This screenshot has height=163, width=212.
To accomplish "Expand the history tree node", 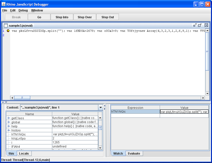I will (x=9, y=130).
